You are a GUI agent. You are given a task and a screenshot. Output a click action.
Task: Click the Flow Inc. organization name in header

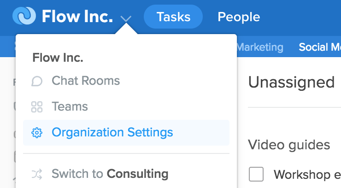click(77, 16)
